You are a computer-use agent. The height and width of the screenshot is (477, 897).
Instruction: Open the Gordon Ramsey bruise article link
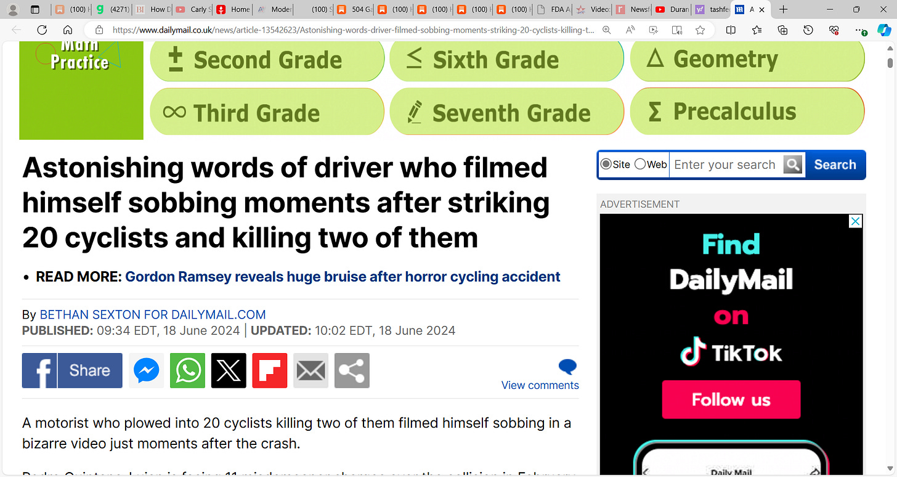point(343,277)
